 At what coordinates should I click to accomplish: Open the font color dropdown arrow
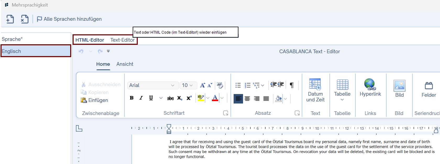click(222, 98)
